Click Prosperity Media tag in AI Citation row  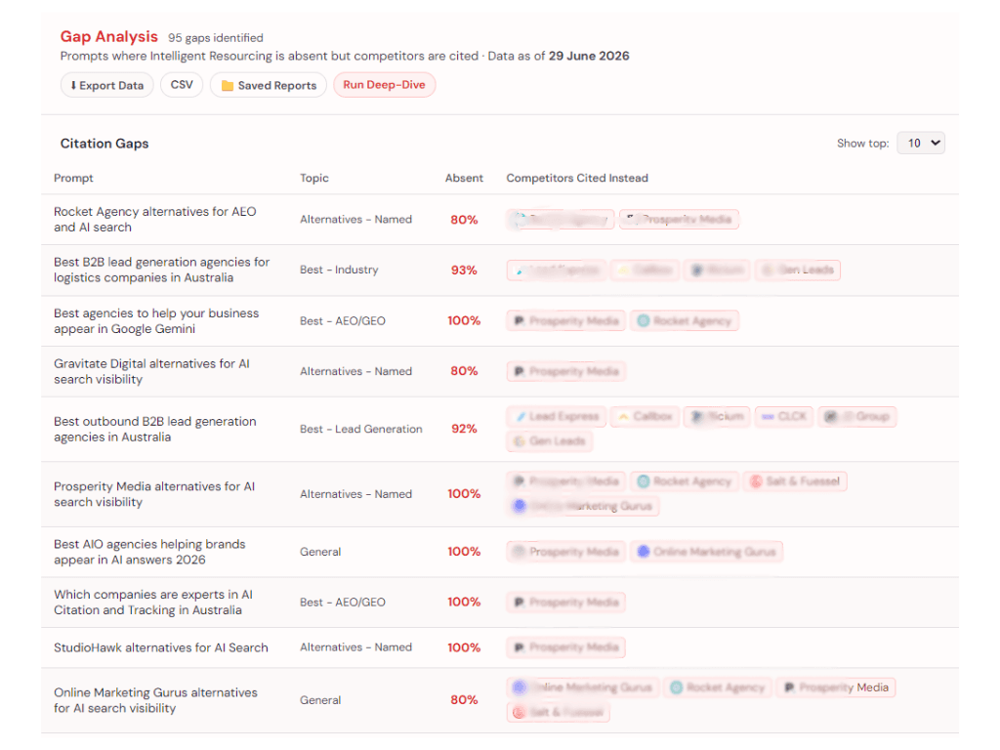click(566, 602)
